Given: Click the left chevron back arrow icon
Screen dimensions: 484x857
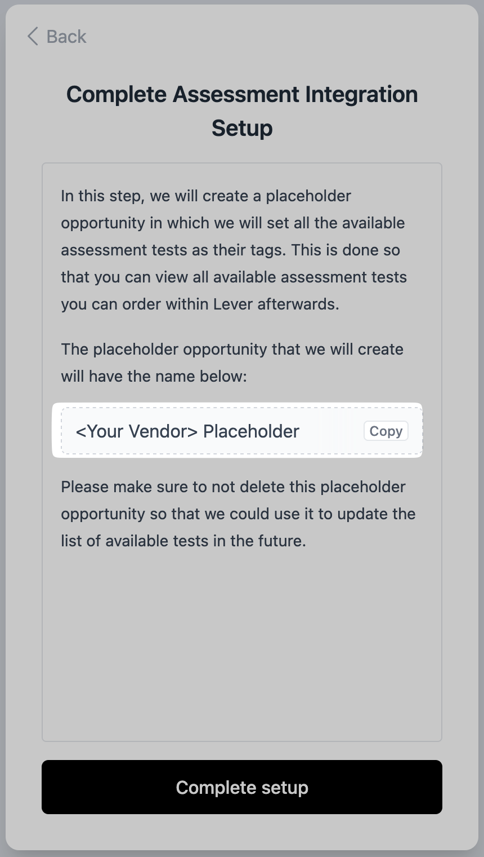Looking at the screenshot, I should point(33,37).
